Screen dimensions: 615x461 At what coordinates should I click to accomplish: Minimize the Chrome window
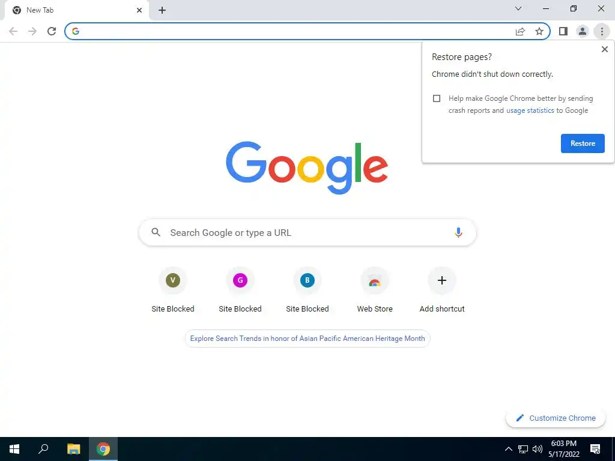545,8
